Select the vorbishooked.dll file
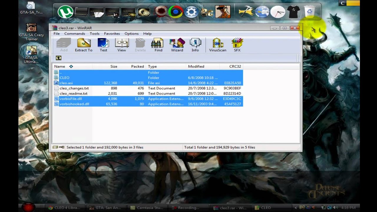377x212 pixels. pyautogui.click(x=148, y=104)
